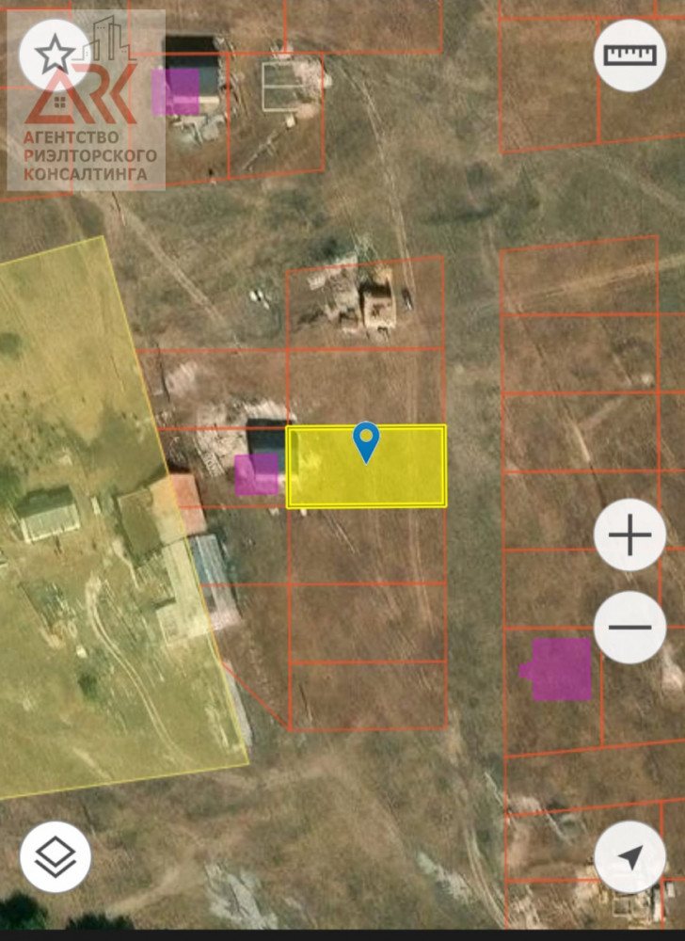The height and width of the screenshot is (941, 685).
Task: Select magenta building left of highlighted parcel
Action: (x=257, y=474)
